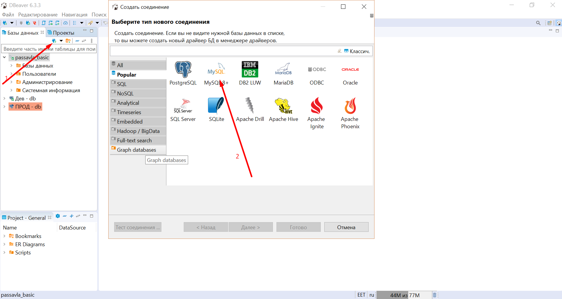Screen dimensions: 562x299
Task: Expand the Bookmarks folder
Action: click(4, 236)
